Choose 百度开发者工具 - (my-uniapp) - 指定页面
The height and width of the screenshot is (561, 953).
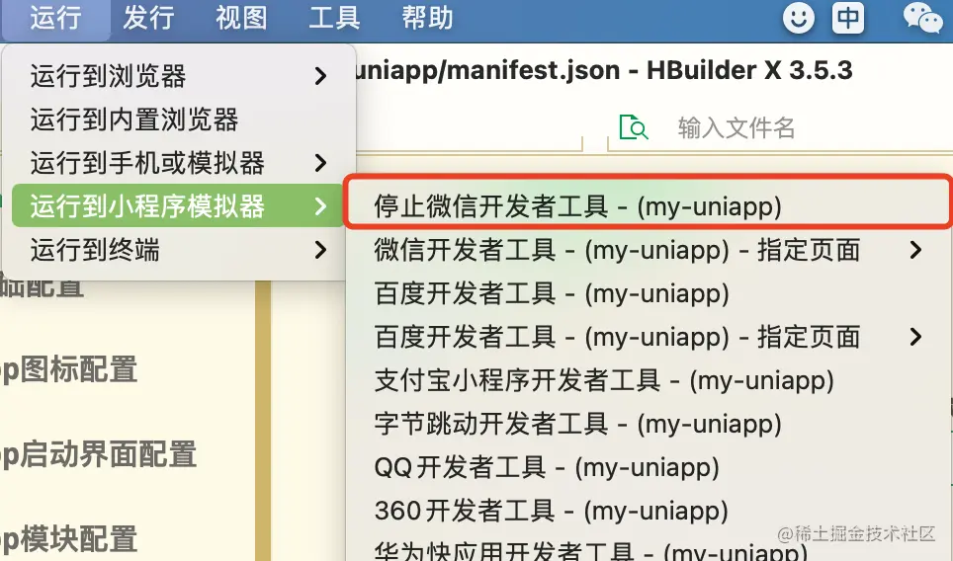click(648, 337)
